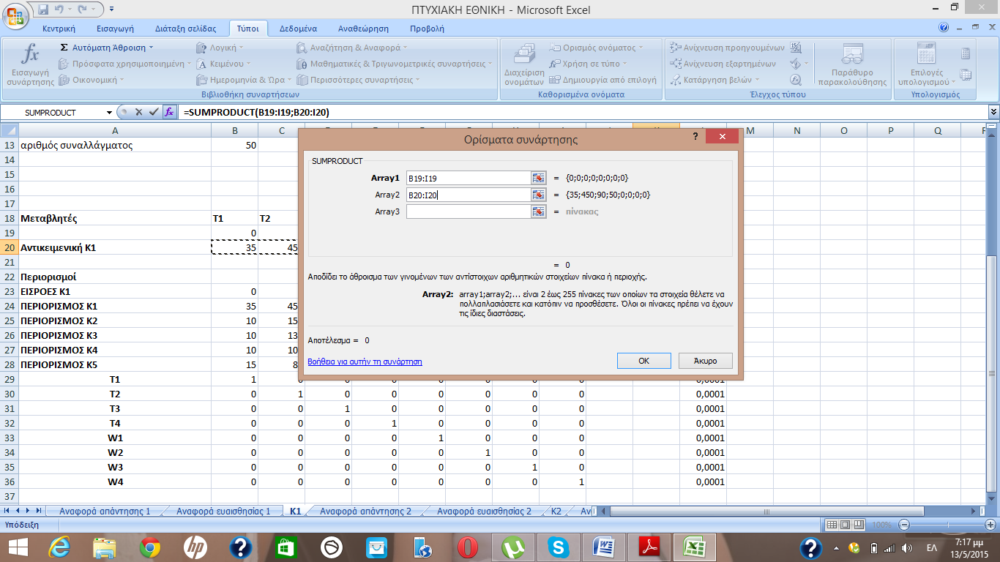Click zoom out minus button
The image size is (1000, 562).
pyautogui.click(x=904, y=525)
